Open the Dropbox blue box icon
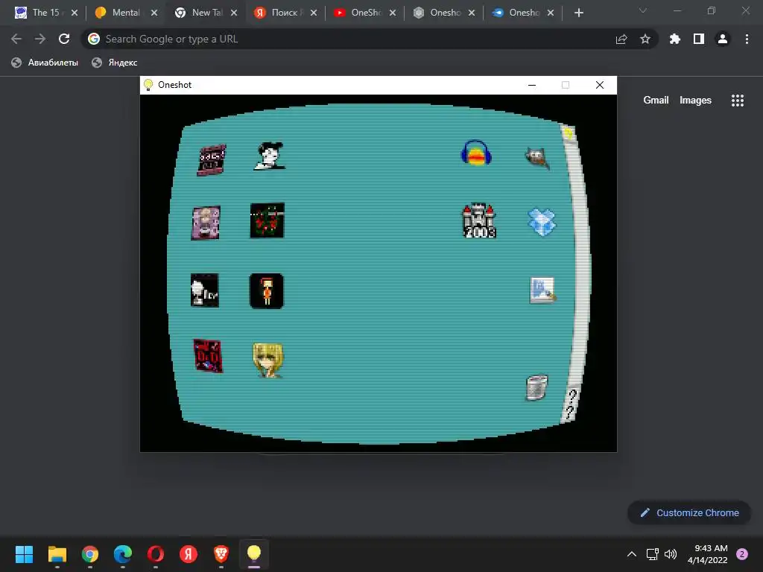 coord(542,222)
